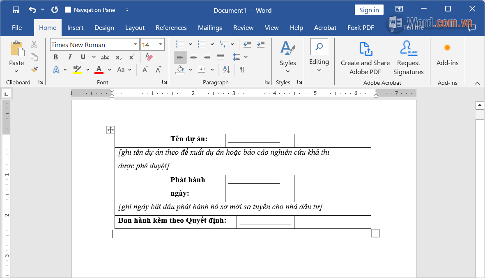
Task: Pick the red Font Color swatch
Action: [99, 70]
